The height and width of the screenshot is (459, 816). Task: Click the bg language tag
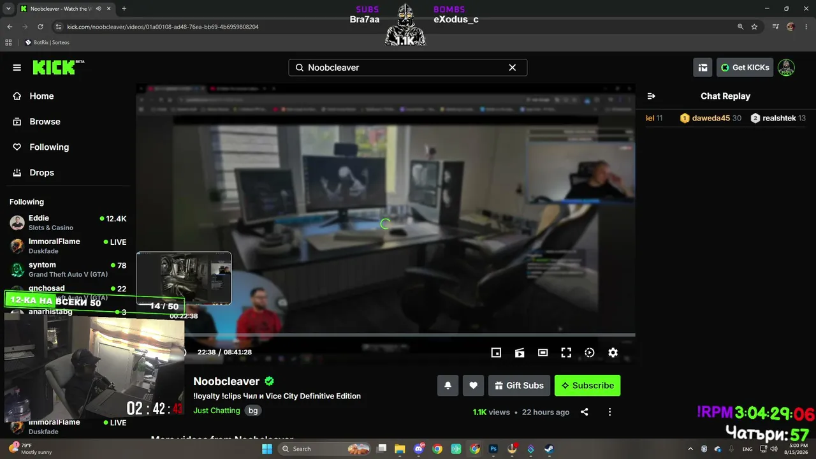253,411
